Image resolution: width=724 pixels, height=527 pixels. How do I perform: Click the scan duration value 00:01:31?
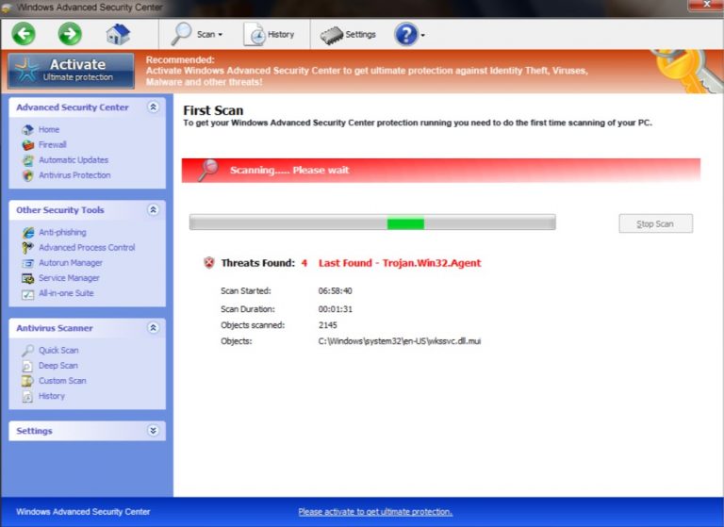click(x=336, y=309)
